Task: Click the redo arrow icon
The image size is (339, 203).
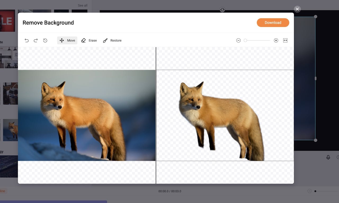Action: point(36,40)
